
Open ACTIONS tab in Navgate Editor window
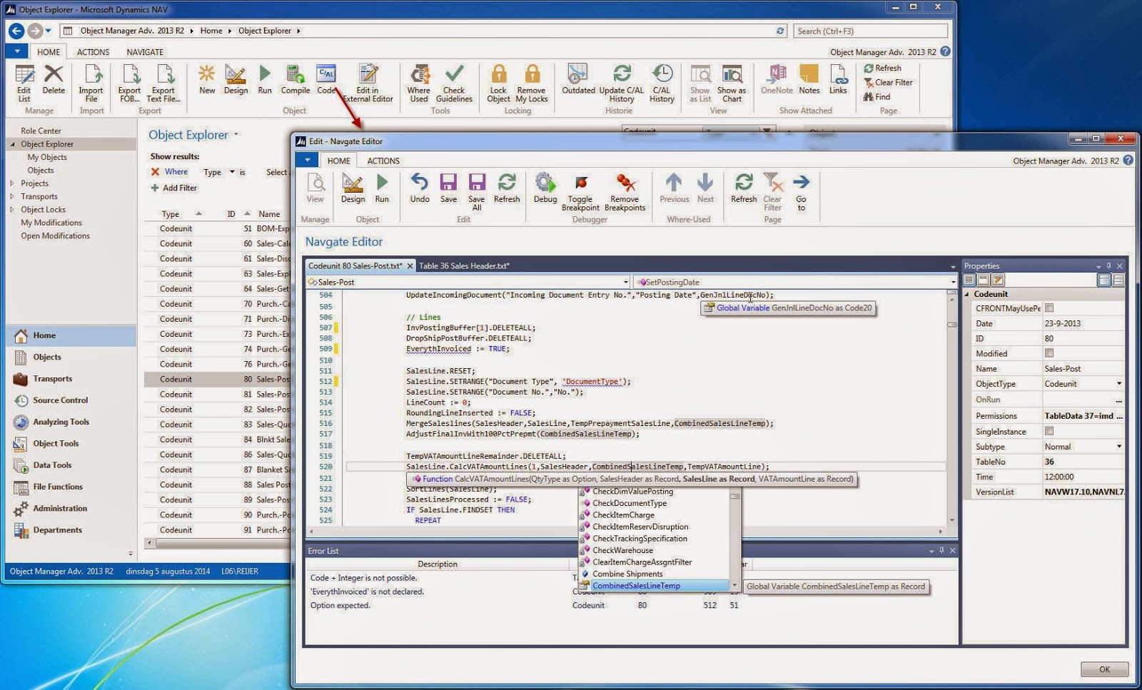(383, 161)
